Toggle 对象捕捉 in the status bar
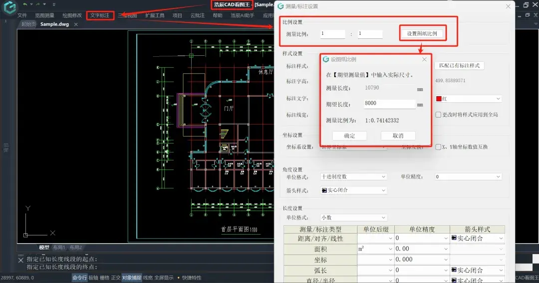The image size is (539, 283). point(132,278)
